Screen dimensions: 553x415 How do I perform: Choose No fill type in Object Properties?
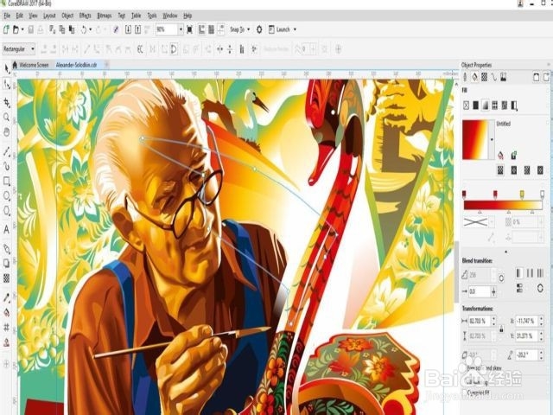467,105
